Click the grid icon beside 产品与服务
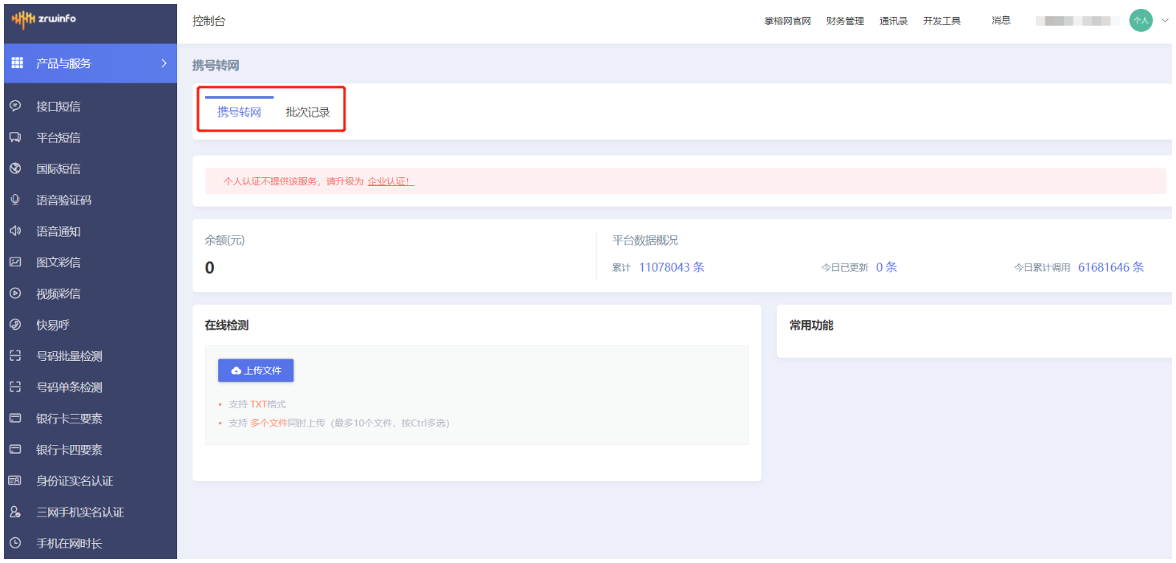This screenshot has height=563, width=1176. [x=17, y=63]
